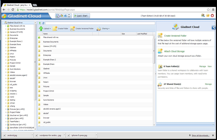Click the blue refresh icon by path bar
Screen dimensions: 217x140
43,23
